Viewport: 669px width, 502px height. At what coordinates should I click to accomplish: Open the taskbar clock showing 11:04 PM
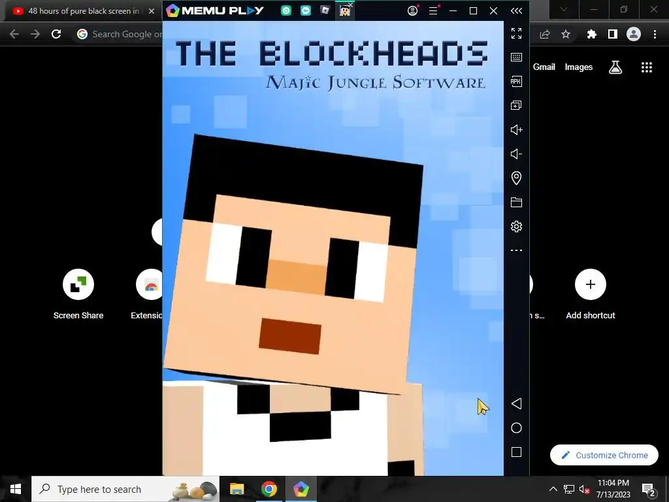click(613, 489)
